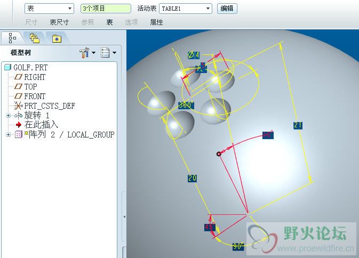The width and height of the screenshot is (359, 258).
Task: Expand the 阵列 2 / LOCAL_GROUP feature
Action: pyautogui.click(x=8, y=134)
